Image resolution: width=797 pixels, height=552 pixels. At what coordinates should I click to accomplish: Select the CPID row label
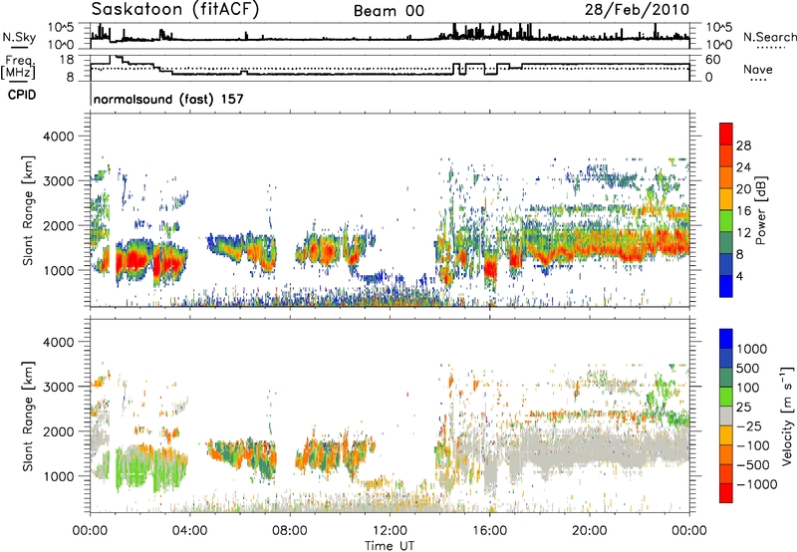point(22,95)
